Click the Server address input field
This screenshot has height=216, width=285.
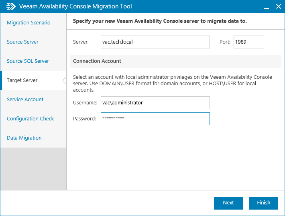[155, 42]
